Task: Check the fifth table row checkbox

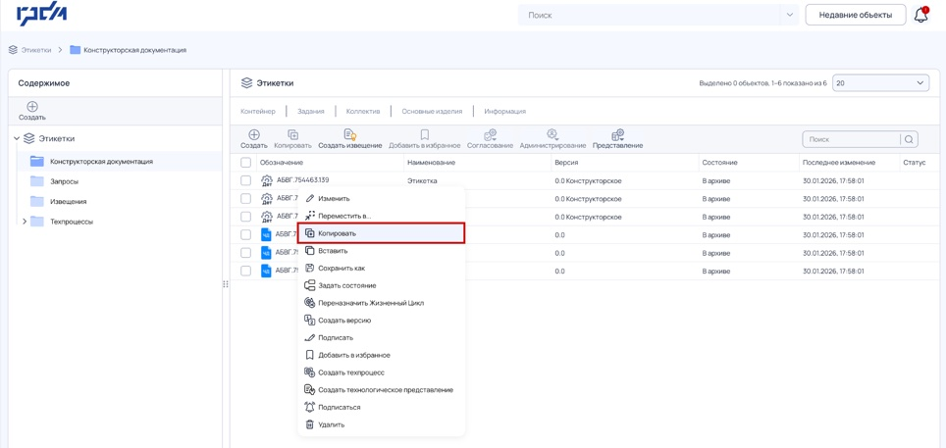Action: pyautogui.click(x=245, y=253)
